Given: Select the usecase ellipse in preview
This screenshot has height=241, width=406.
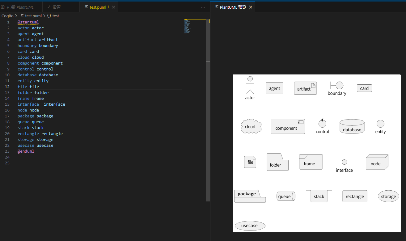Looking at the screenshot, I should click(250, 226).
